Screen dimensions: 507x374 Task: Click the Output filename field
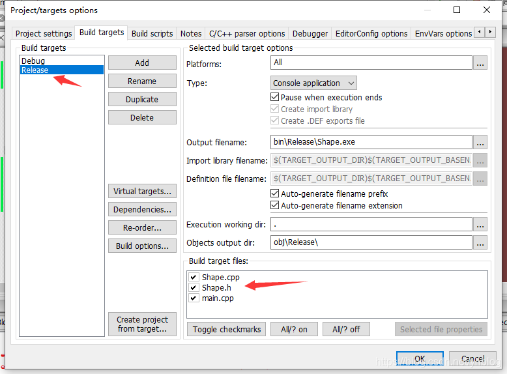(x=371, y=142)
